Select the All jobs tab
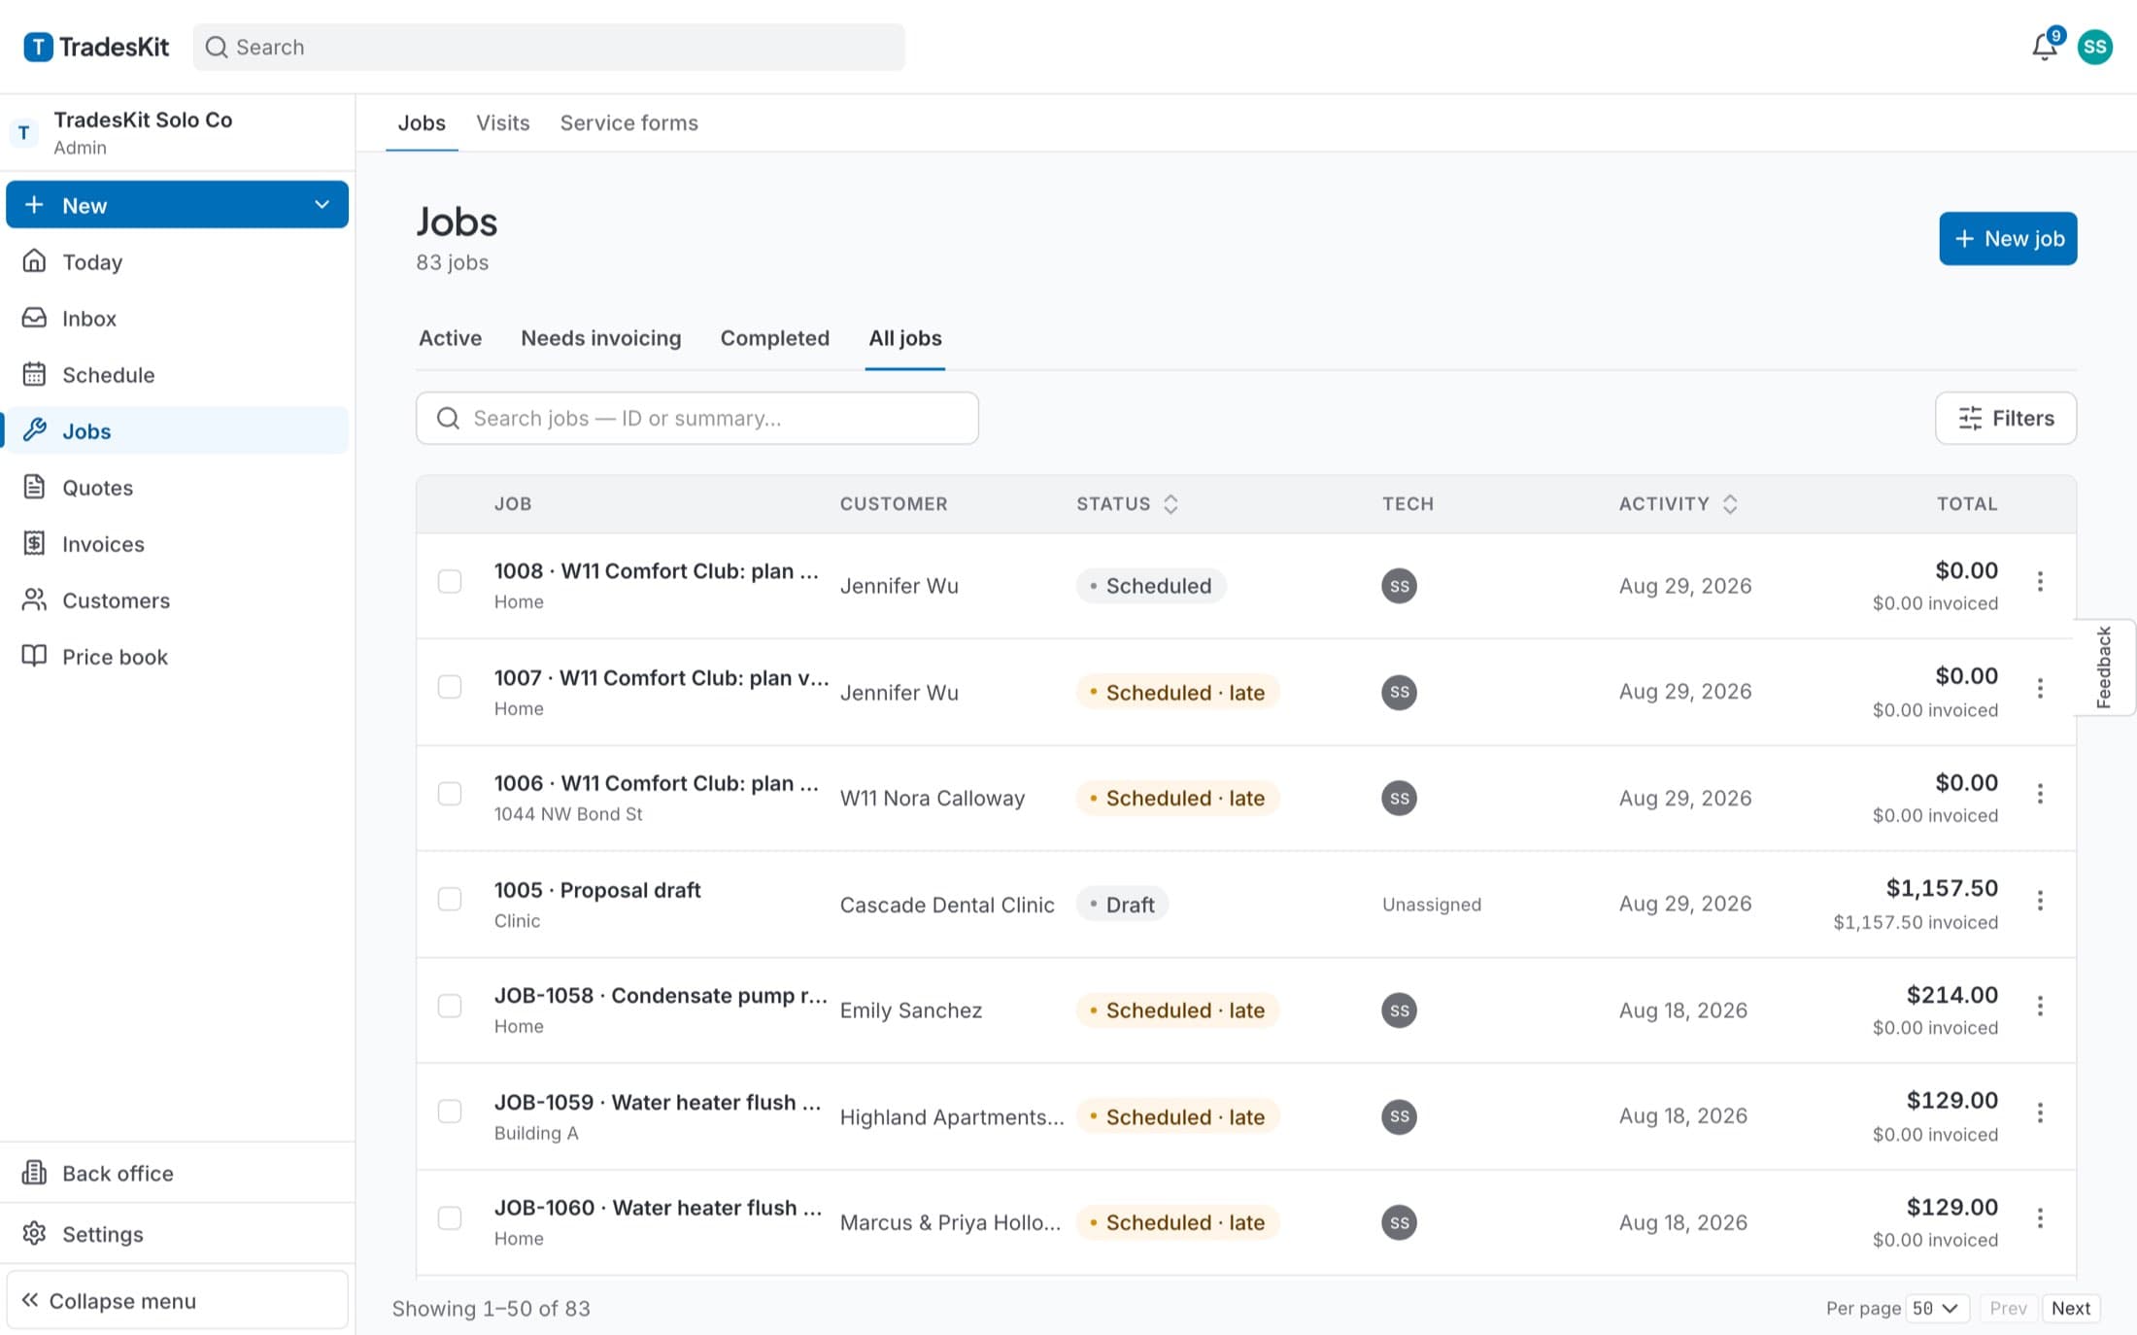This screenshot has width=2137, height=1335. click(x=904, y=338)
